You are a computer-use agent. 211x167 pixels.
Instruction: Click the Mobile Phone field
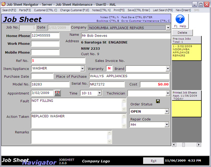[45, 52]
